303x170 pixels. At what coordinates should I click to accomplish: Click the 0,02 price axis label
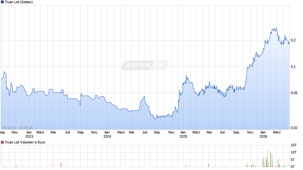point(294,128)
